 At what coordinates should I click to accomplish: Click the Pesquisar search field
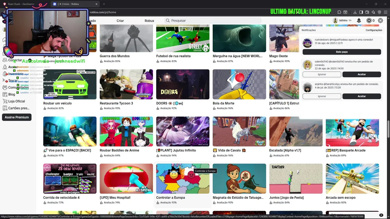click(213, 20)
